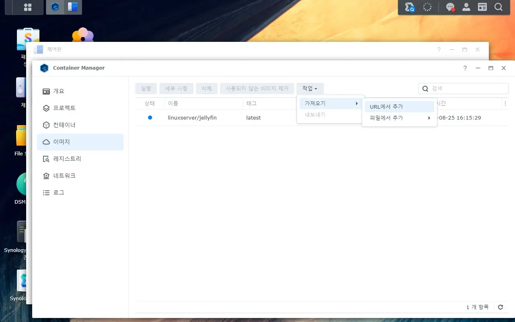515x322 pixels.
Task: Sort by 상태 column header
Action: [x=150, y=103]
